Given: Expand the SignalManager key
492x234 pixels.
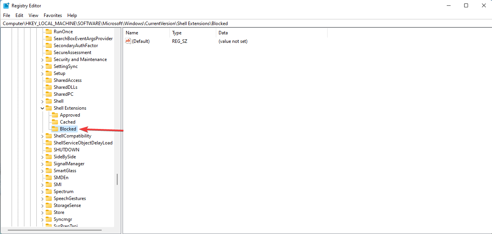Looking at the screenshot, I should coord(42,164).
